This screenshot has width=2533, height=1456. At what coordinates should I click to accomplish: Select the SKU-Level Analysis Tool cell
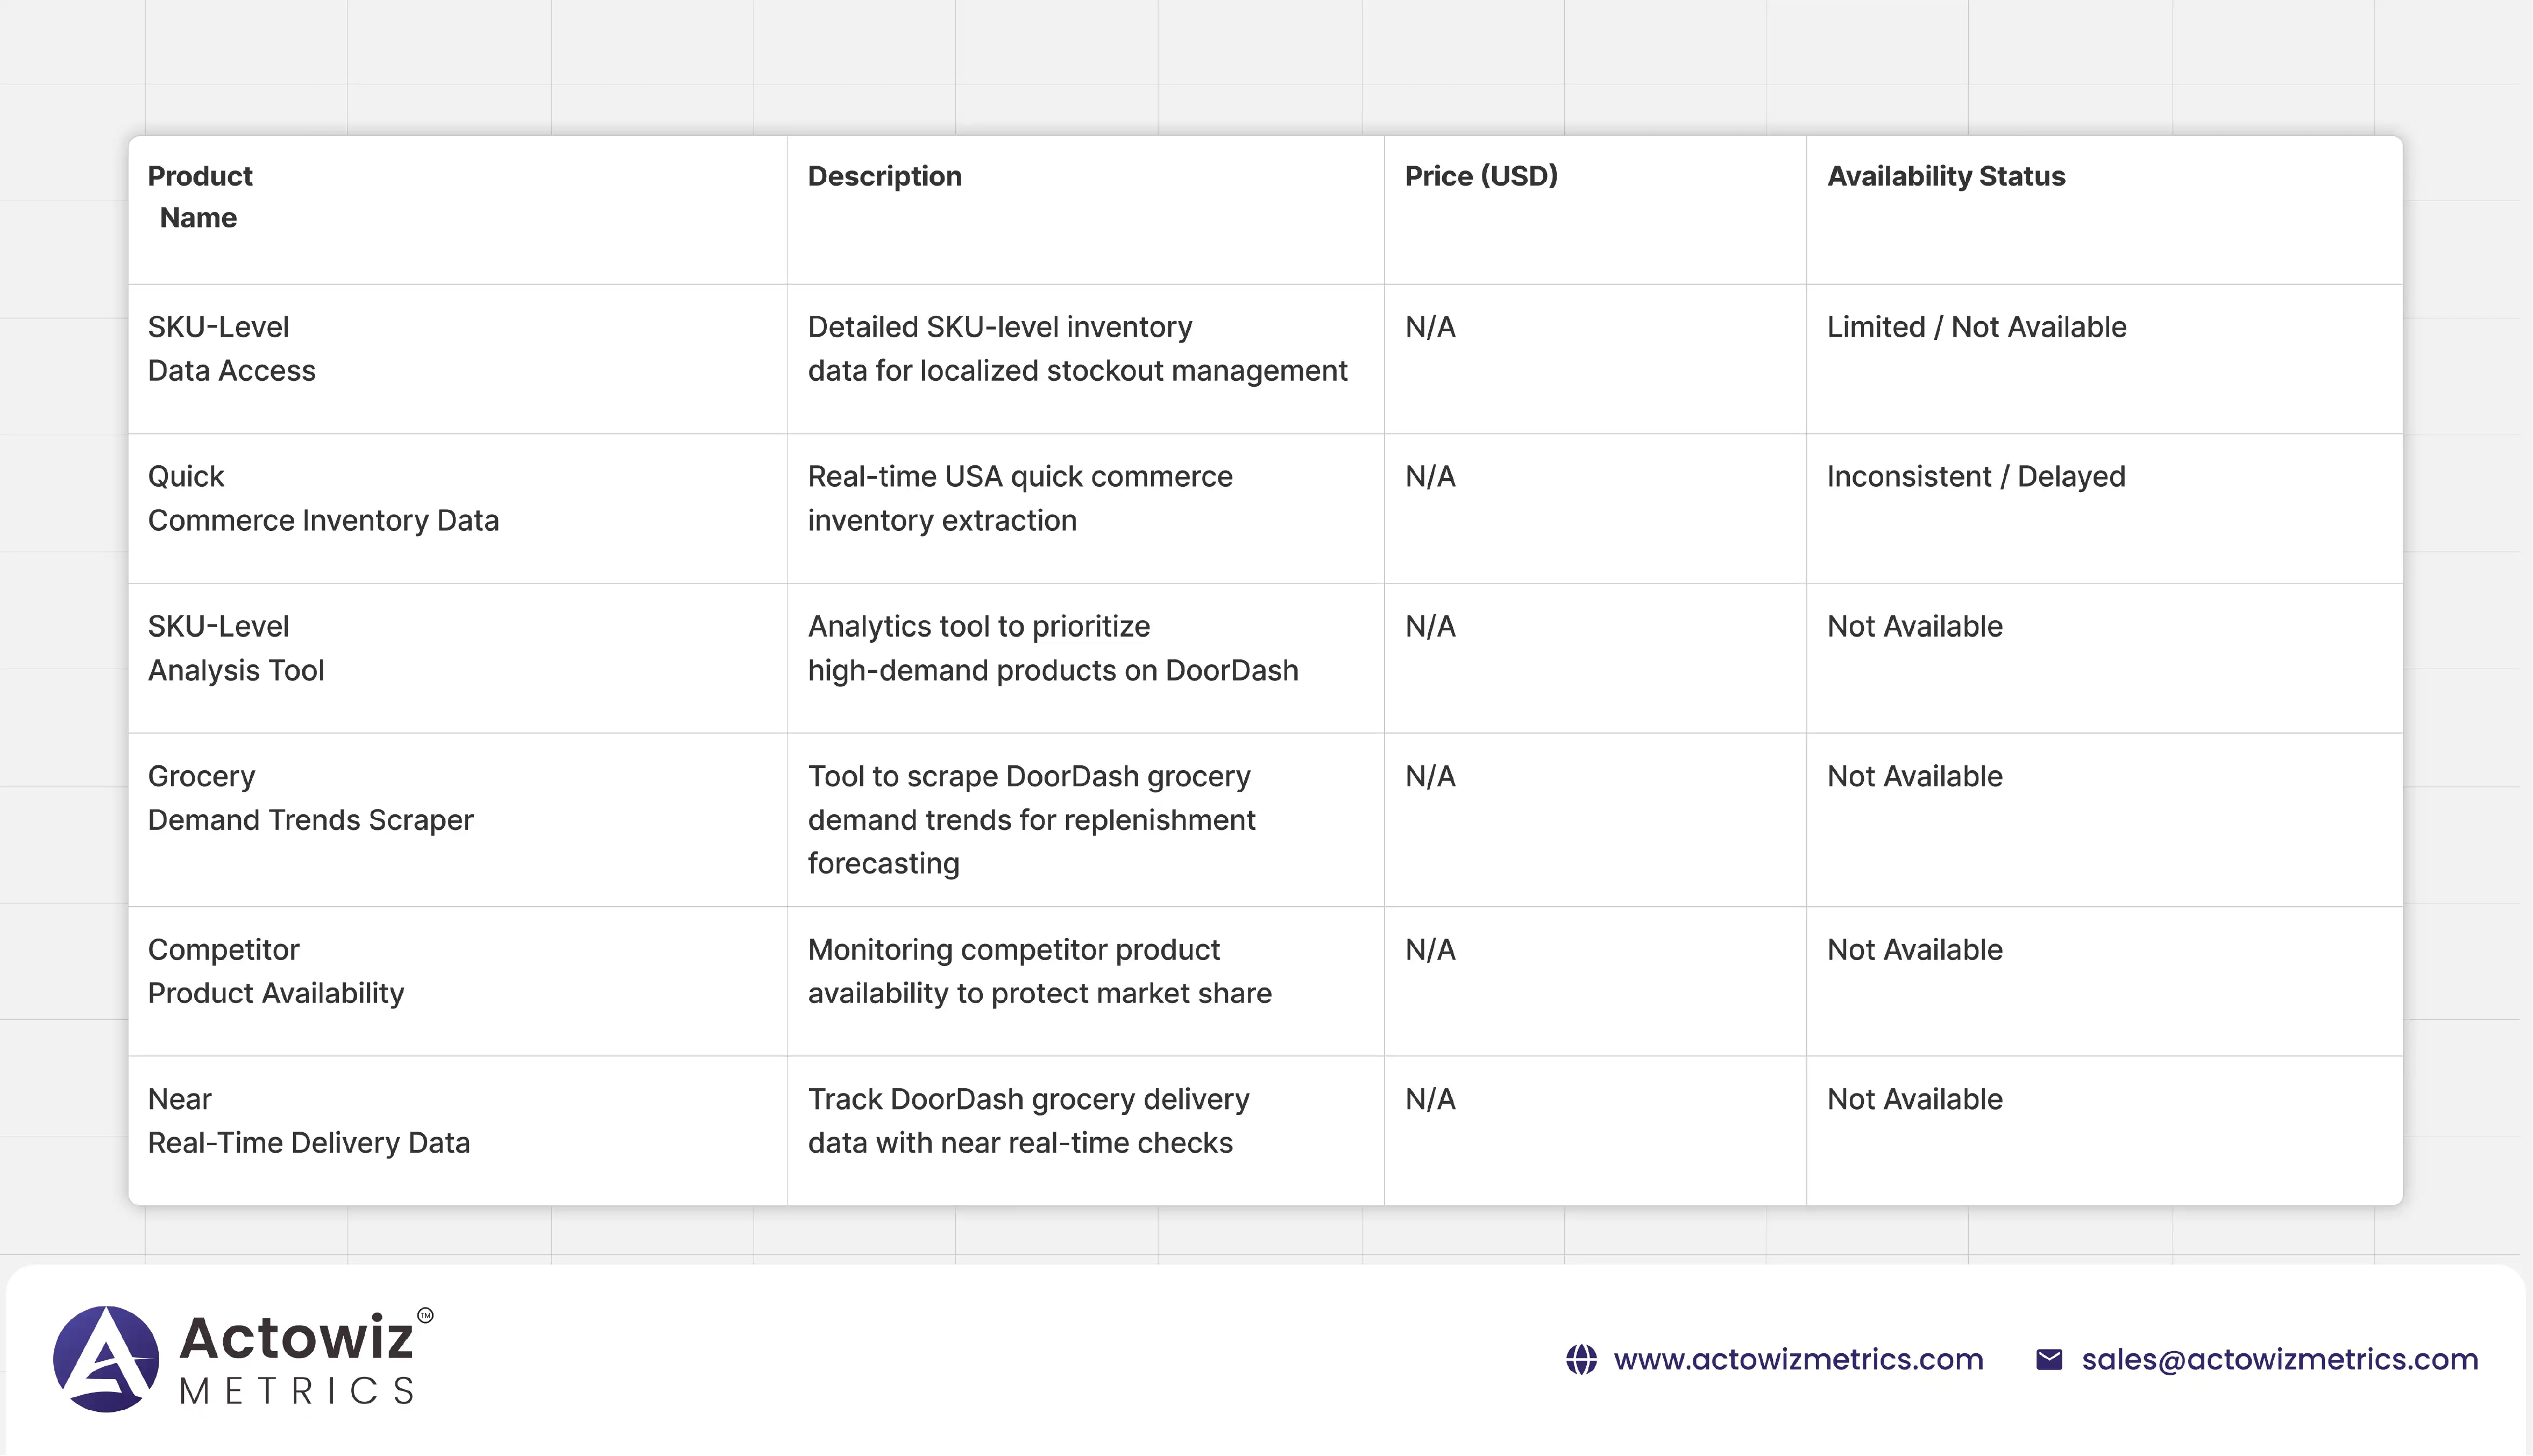click(236, 648)
